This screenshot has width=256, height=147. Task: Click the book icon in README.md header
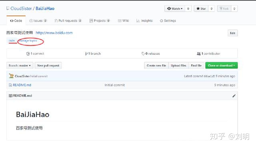pyautogui.click(x=10, y=95)
